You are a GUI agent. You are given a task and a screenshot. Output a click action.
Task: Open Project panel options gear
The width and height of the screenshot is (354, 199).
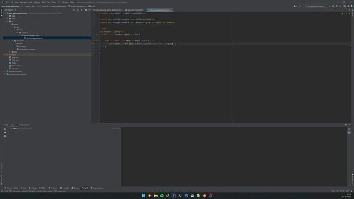pyautogui.click(x=86, y=10)
